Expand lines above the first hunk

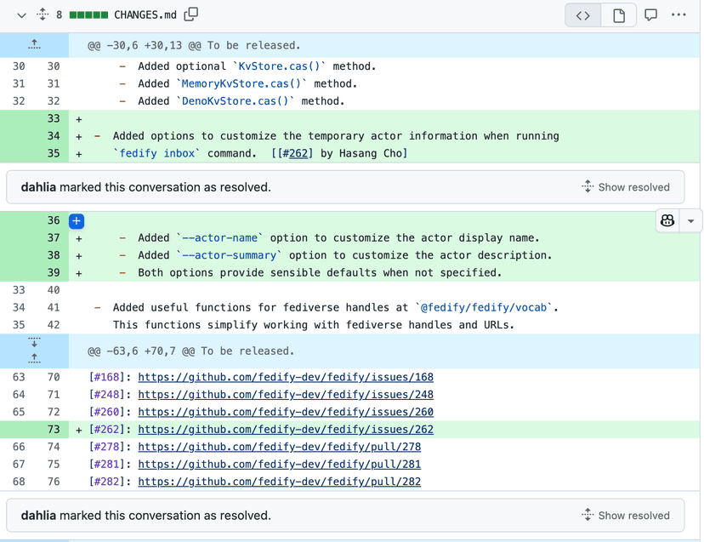pos(35,45)
